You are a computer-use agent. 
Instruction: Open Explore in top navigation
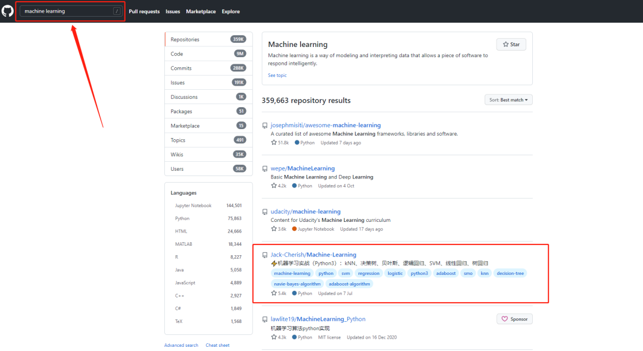tap(230, 11)
